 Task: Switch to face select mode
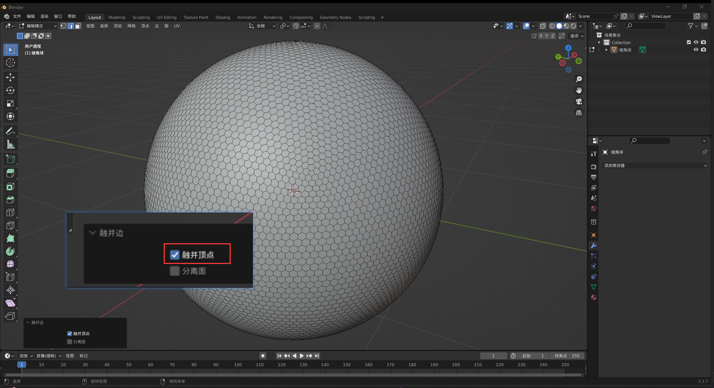coord(78,26)
